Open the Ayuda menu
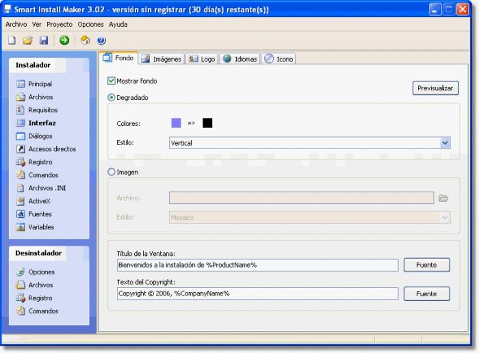479x353 pixels. pyautogui.click(x=118, y=24)
